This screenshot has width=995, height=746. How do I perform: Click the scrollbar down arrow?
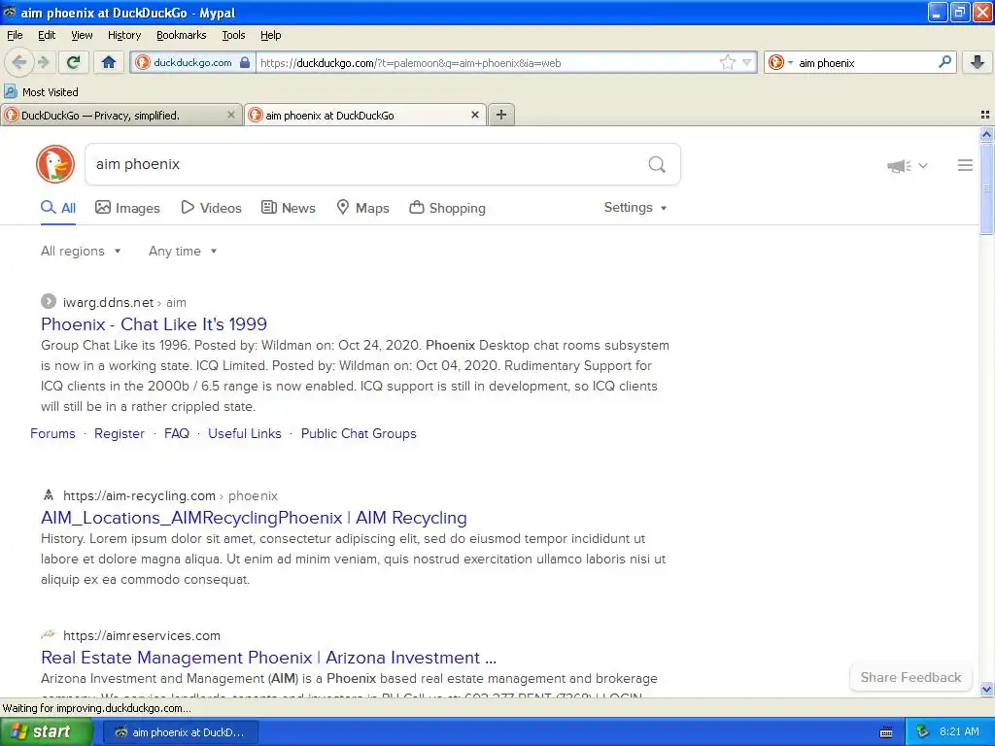986,689
